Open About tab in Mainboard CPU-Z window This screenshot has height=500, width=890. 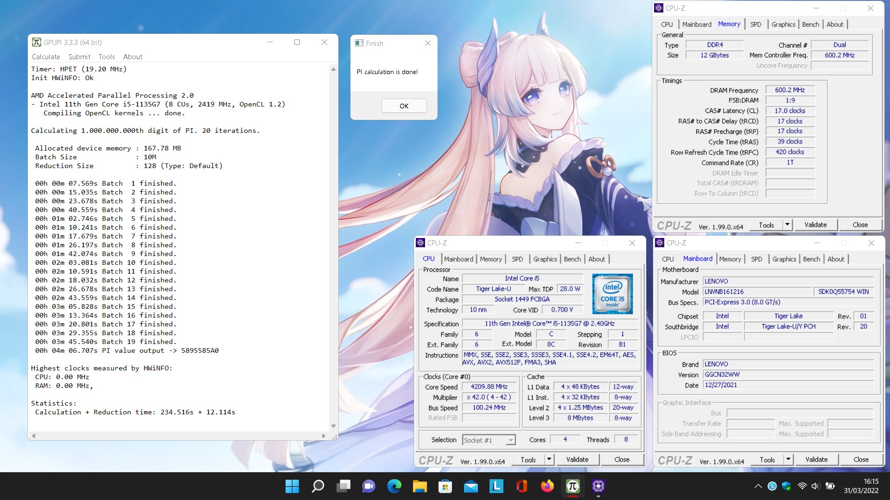click(836, 259)
